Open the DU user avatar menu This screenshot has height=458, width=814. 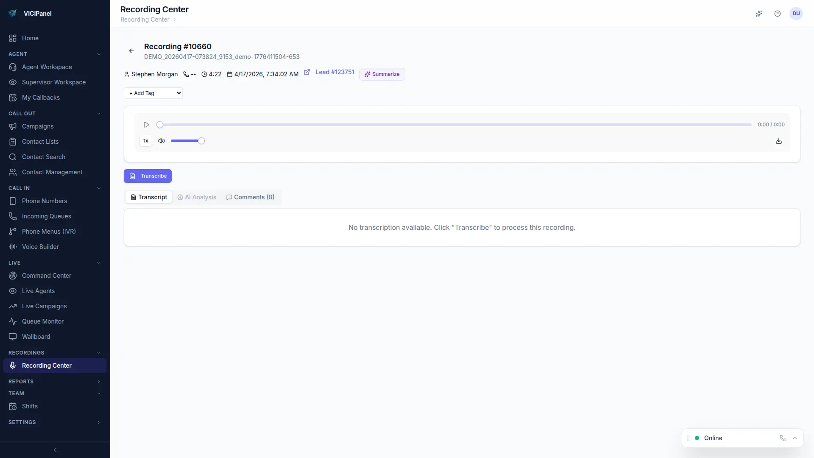(x=796, y=13)
